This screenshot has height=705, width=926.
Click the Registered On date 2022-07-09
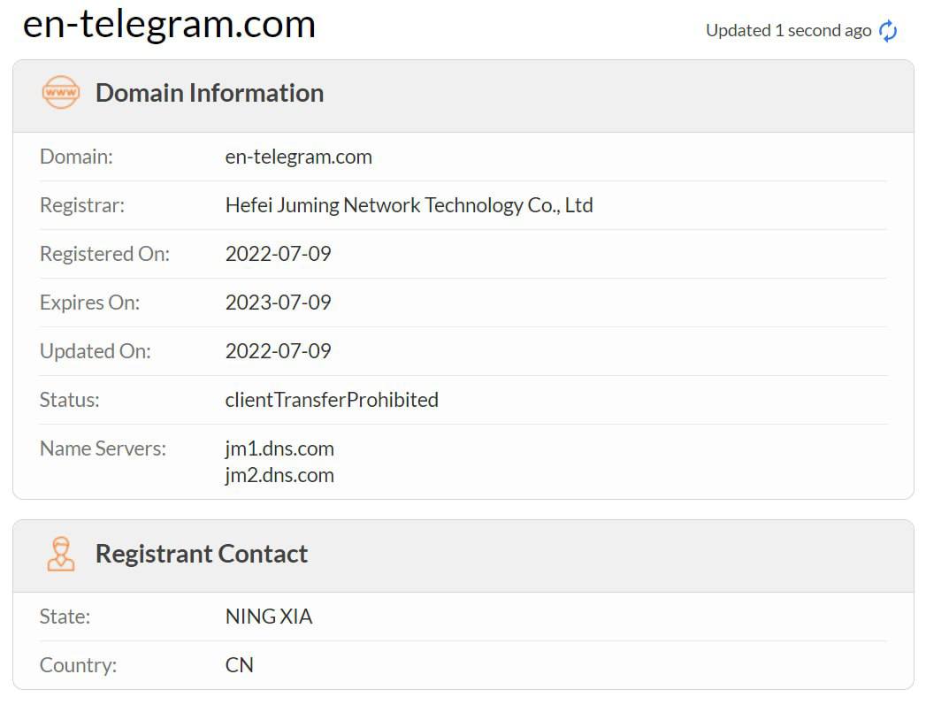[x=278, y=254]
